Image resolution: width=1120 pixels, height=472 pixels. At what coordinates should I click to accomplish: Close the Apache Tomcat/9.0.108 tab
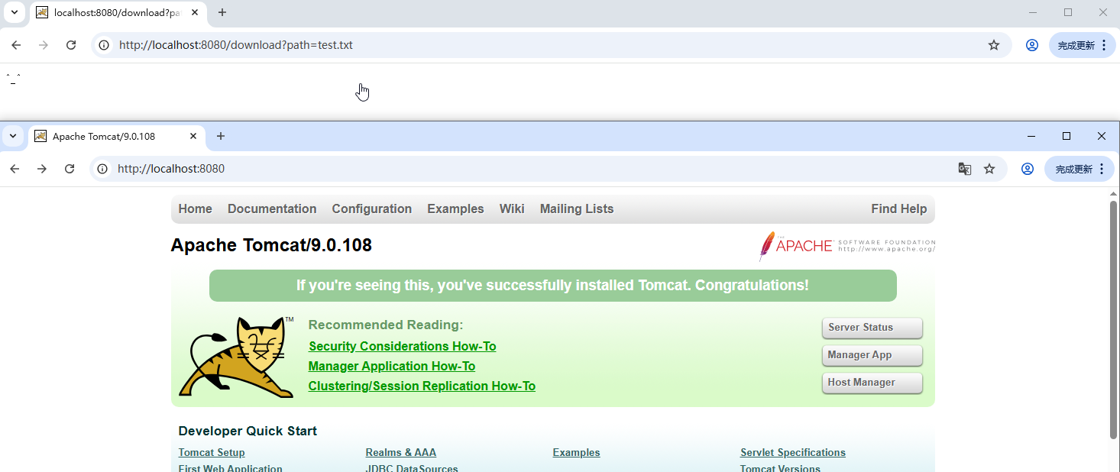[x=193, y=137]
